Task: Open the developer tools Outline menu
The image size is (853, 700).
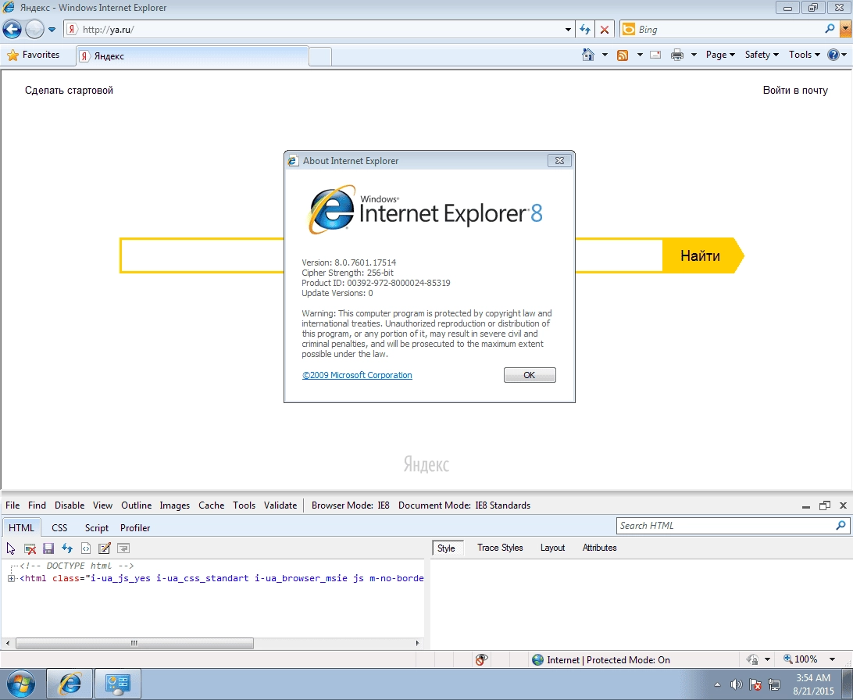Action: [x=136, y=505]
